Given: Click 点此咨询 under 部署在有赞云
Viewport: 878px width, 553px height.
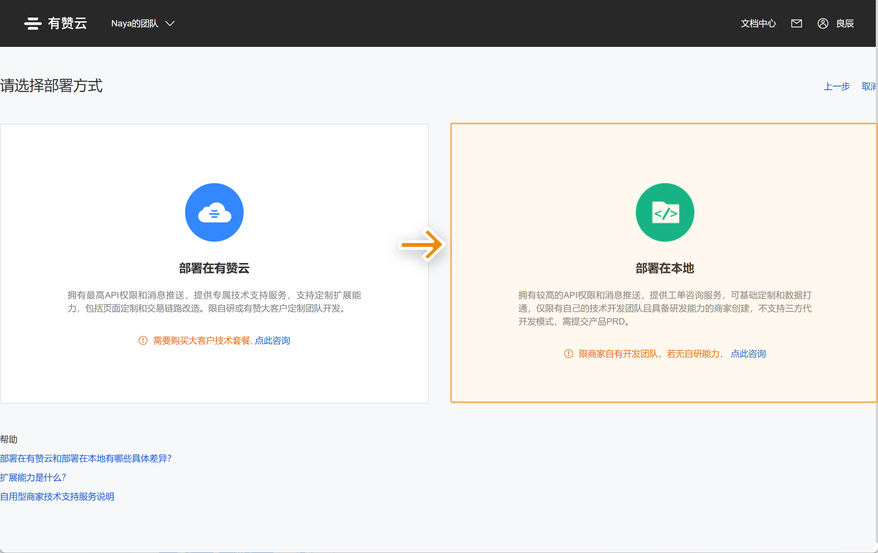Looking at the screenshot, I should tap(272, 341).
